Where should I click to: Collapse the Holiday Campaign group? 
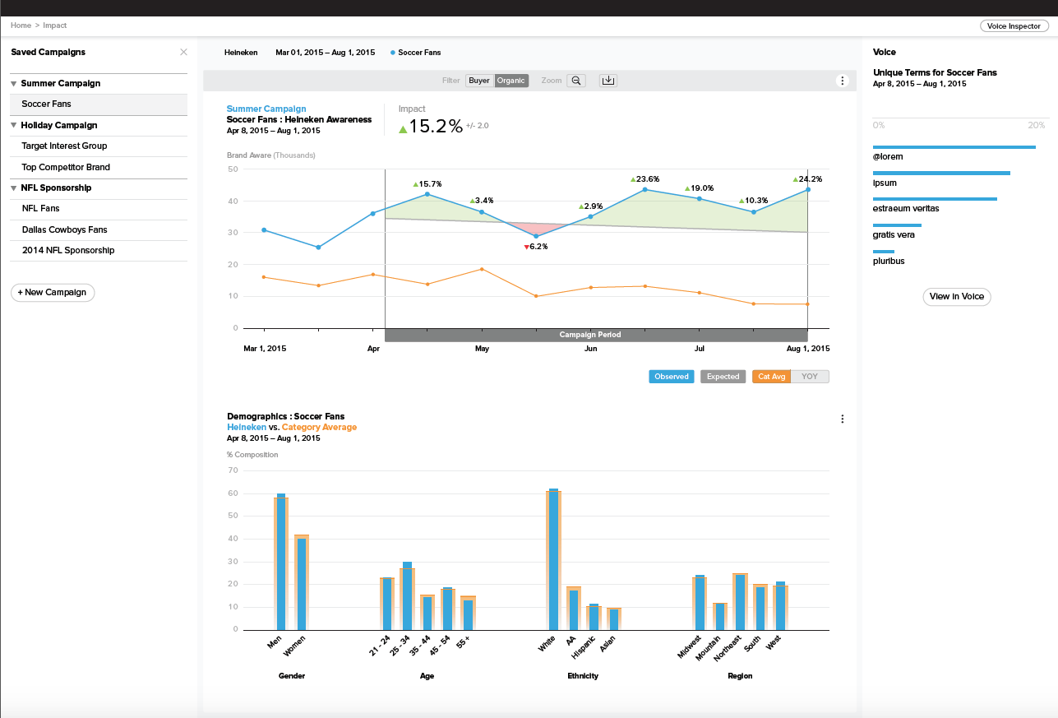tap(14, 126)
